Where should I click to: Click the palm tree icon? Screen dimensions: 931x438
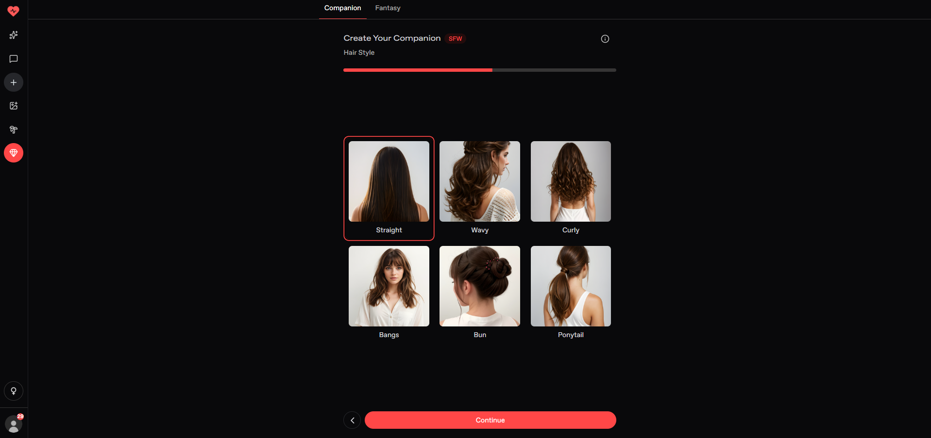click(14, 130)
